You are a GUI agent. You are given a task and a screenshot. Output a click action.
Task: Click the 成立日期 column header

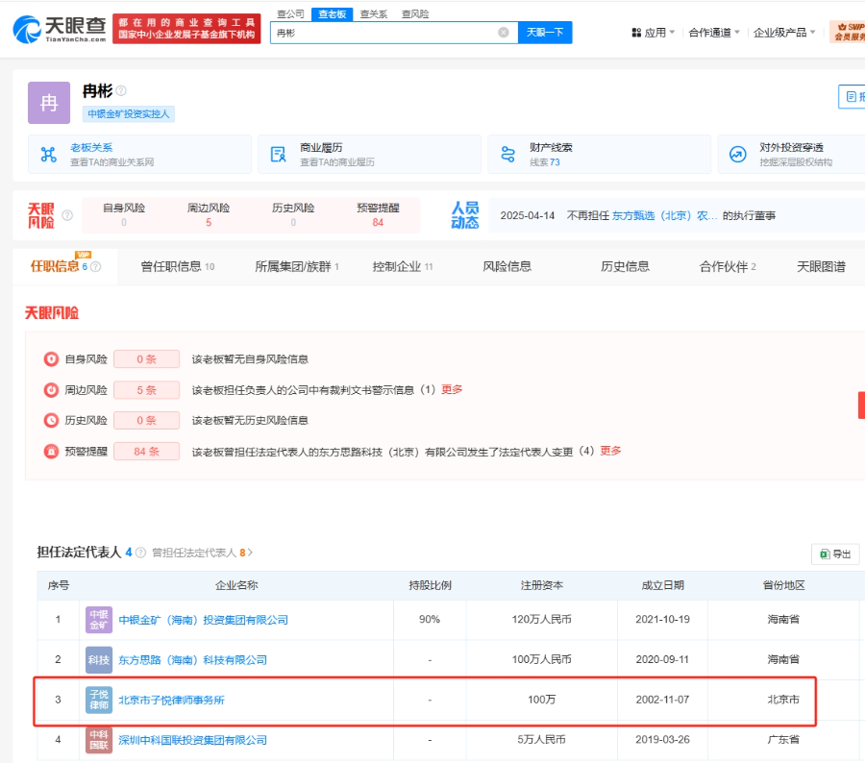point(662,585)
